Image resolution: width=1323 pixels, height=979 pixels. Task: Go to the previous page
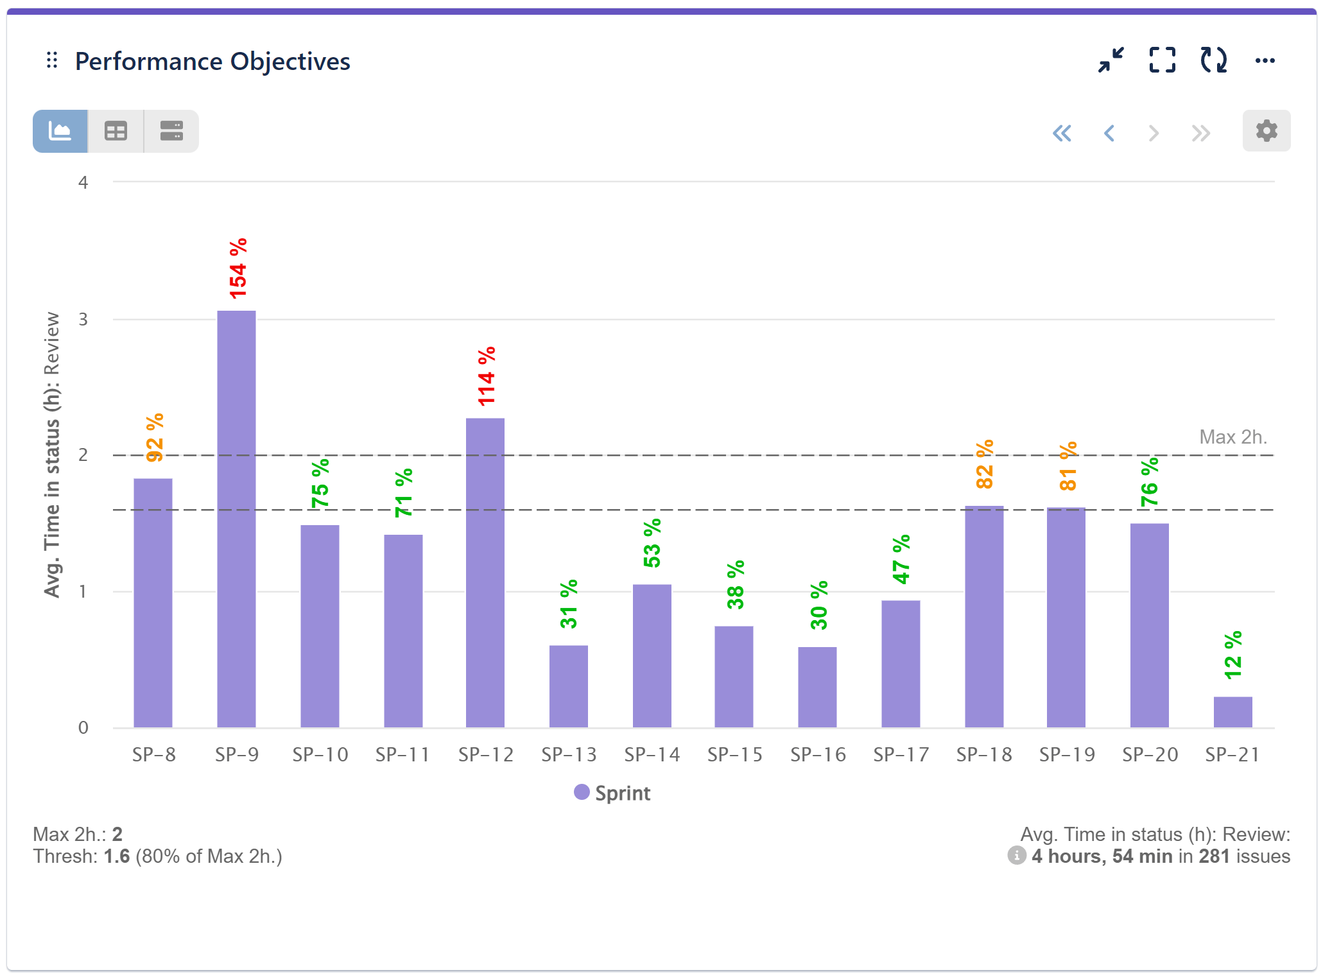point(1109,133)
